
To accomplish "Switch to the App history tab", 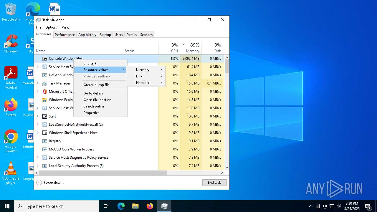I will [x=87, y=35].
